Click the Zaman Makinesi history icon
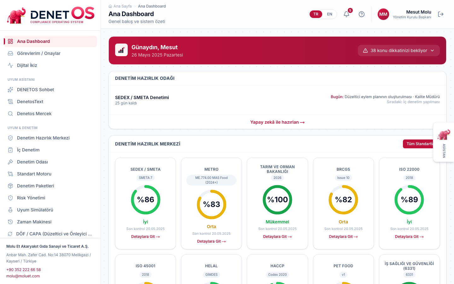 [10, 222]
